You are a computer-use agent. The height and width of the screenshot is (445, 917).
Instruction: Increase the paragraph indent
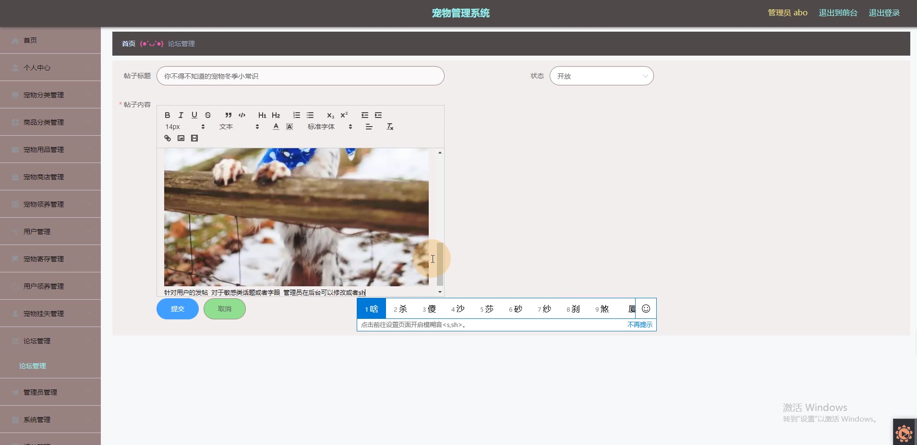point(378,115)
